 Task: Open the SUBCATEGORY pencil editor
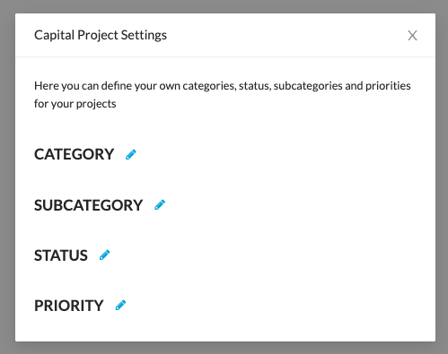[x=160, y=205]
